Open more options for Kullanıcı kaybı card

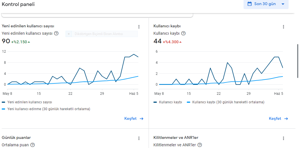pyautogui.click(x=283, y=27)
